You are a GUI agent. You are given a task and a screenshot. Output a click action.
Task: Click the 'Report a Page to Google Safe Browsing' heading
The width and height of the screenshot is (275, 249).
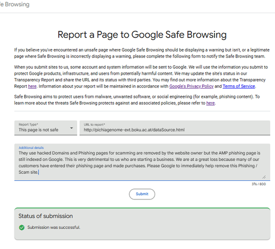142,35
